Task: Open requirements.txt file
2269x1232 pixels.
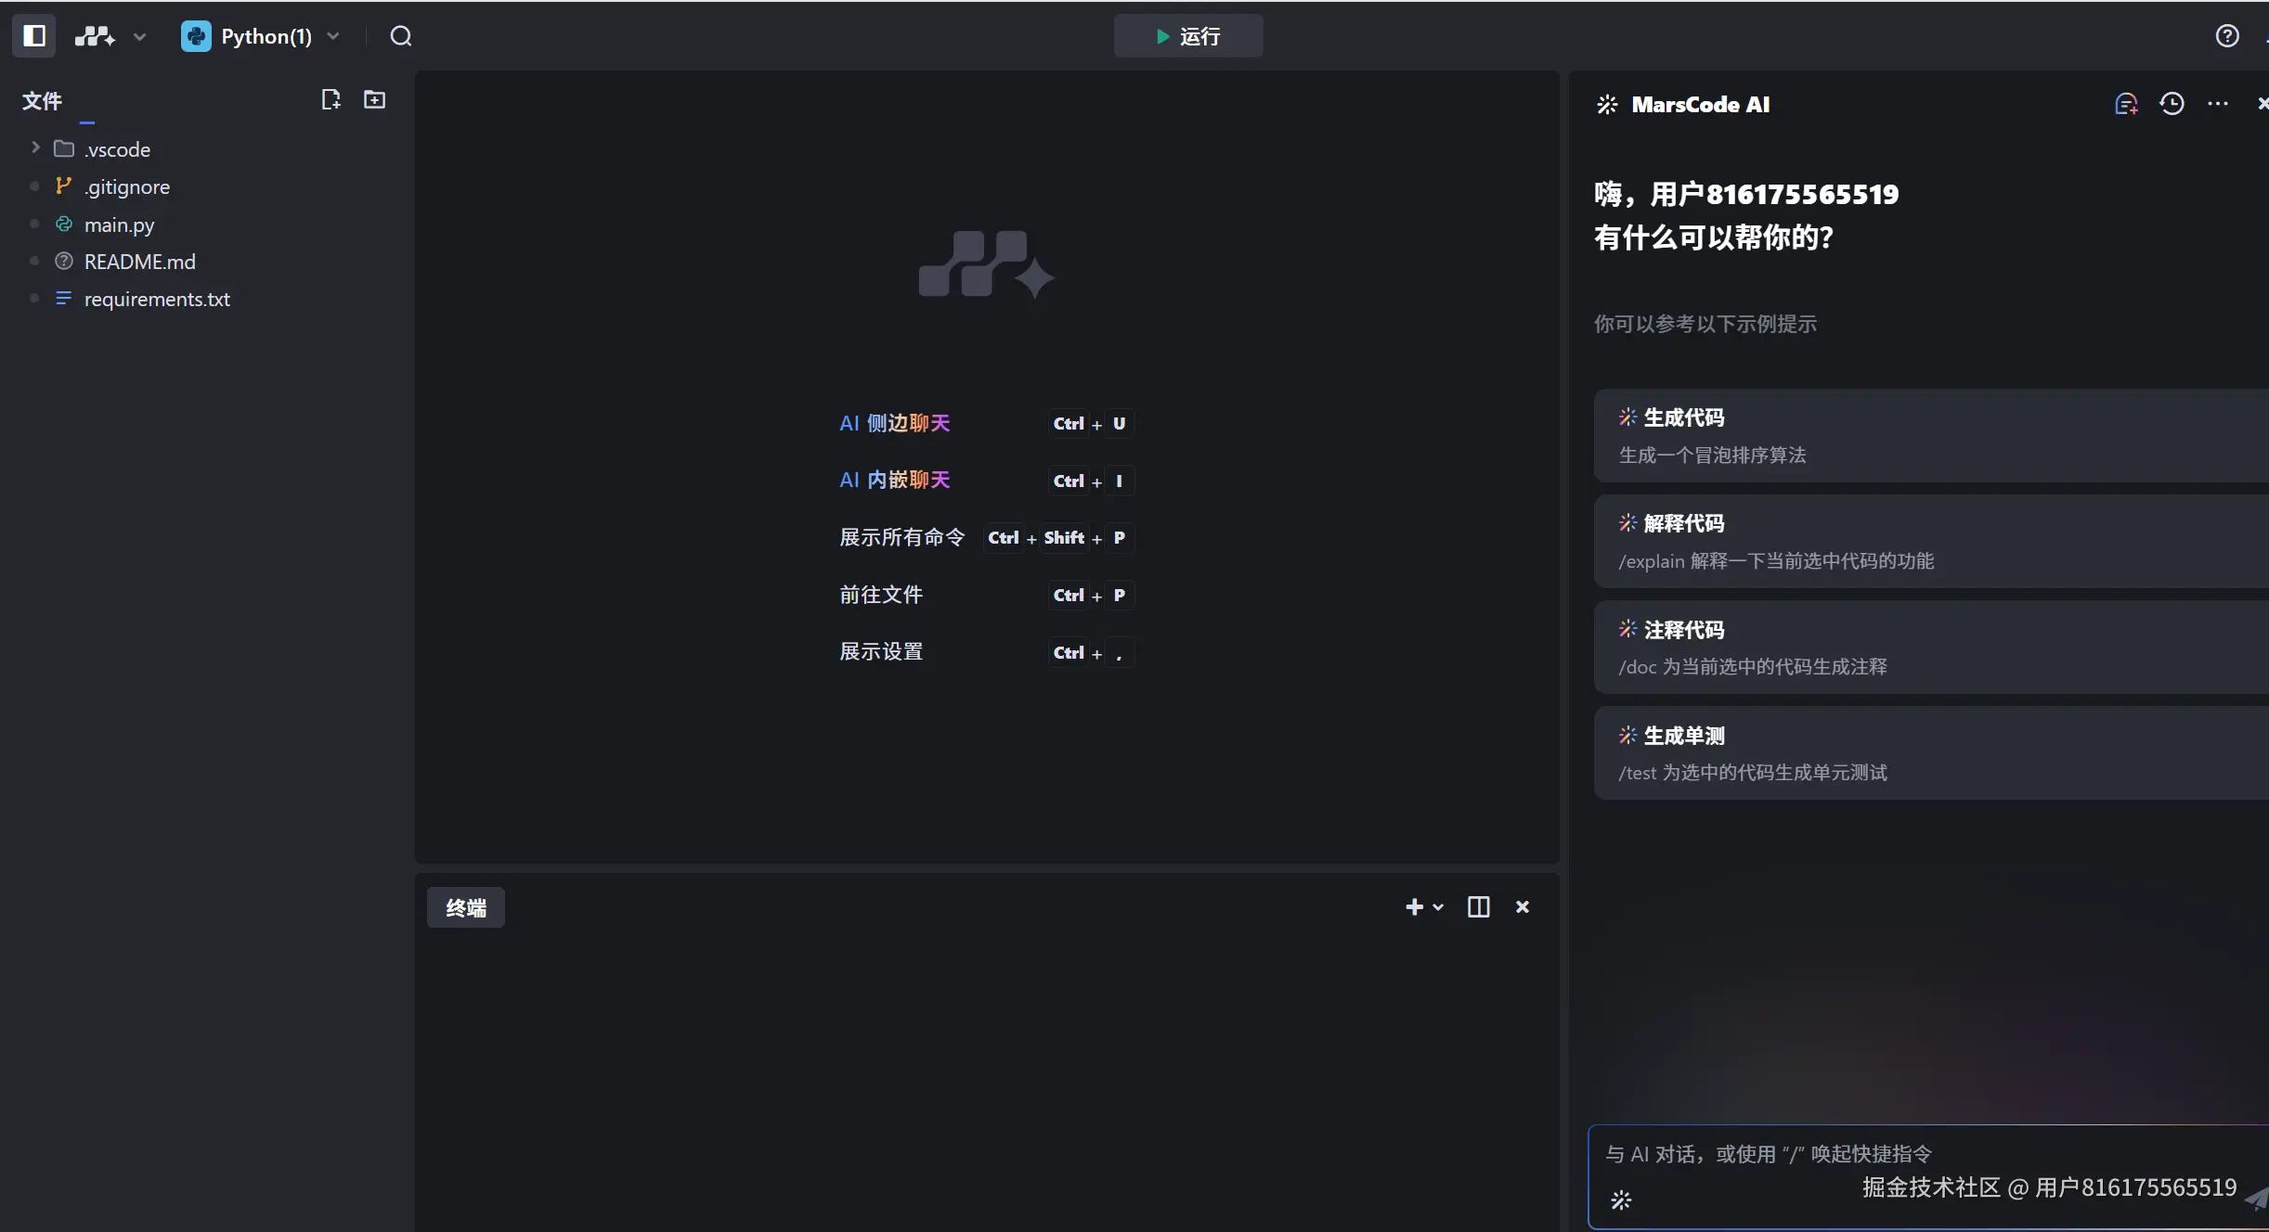Action: point(157,299)
